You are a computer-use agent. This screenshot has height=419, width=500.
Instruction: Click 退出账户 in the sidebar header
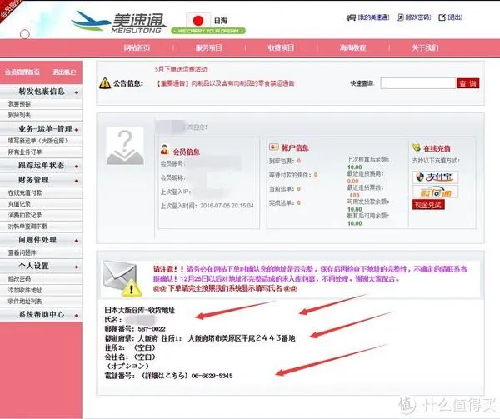click(64, 72)
